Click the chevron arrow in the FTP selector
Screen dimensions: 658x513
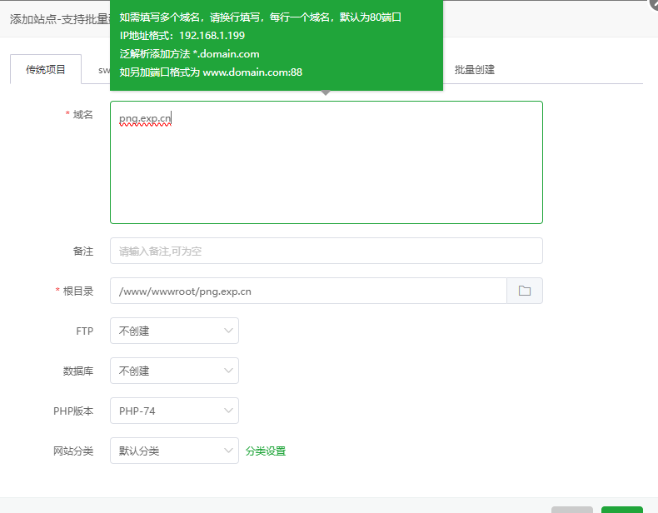click(229, 331)
